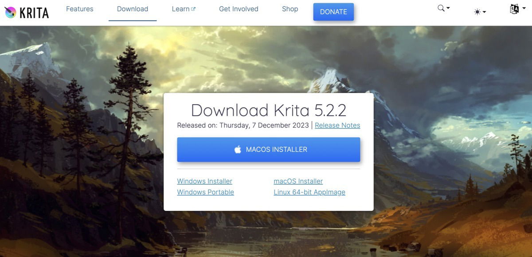Open the Features menu
This screenshot has height=257, width=532.
[79, 8]
